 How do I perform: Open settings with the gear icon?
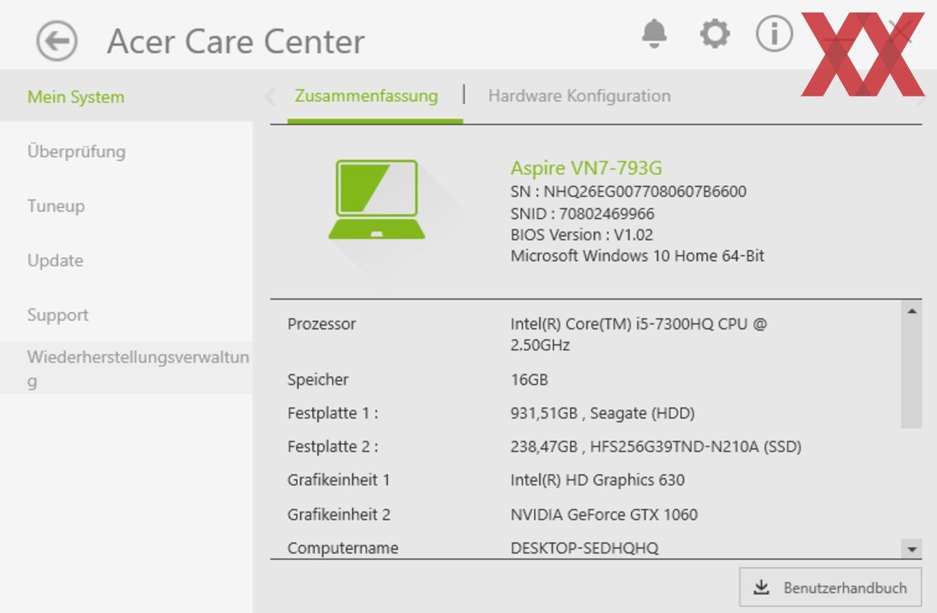[x=714, y=33]
